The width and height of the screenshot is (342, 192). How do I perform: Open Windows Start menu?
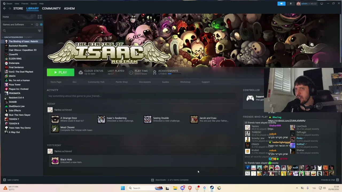pos(123,188)
